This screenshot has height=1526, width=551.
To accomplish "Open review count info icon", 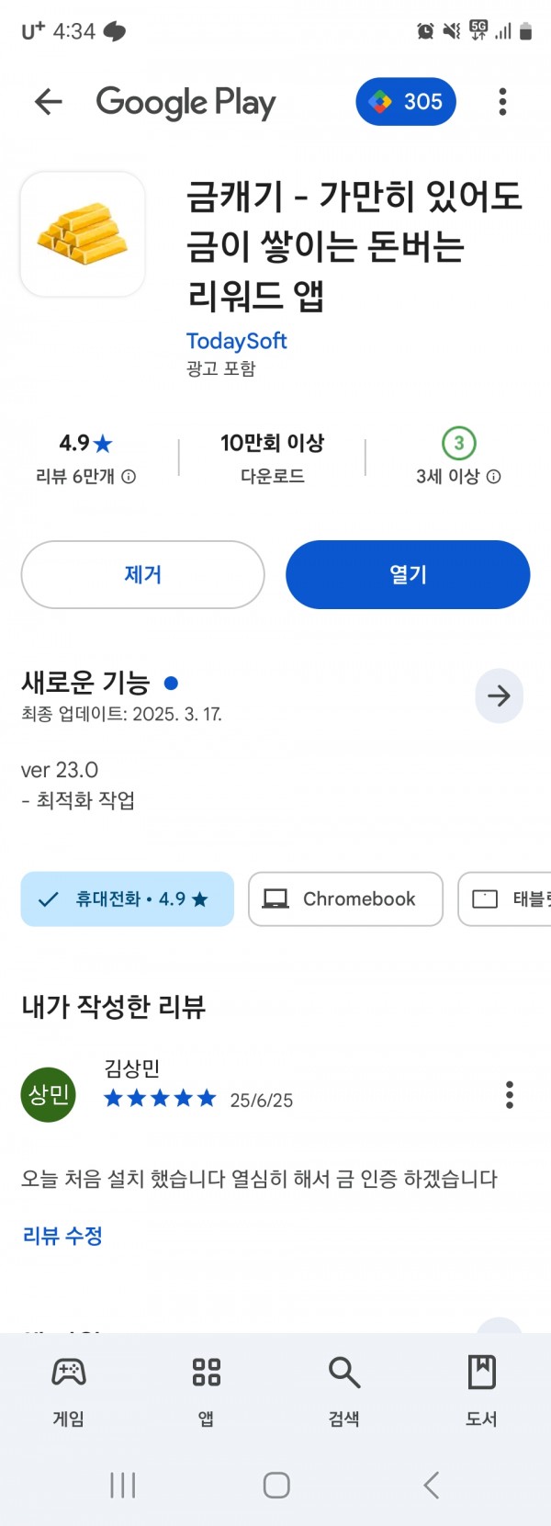I will [129, 477].
